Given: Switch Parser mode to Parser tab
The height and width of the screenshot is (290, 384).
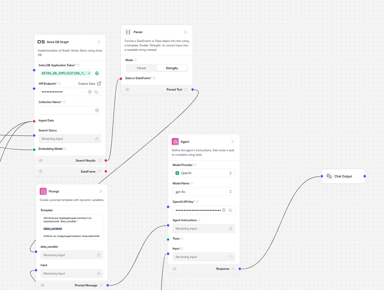Looking at the screenshot, I should click(142, 68).
